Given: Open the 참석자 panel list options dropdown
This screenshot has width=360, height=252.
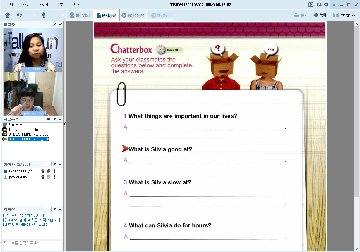Looking at the screenshot, I should (x=47, y=164).
